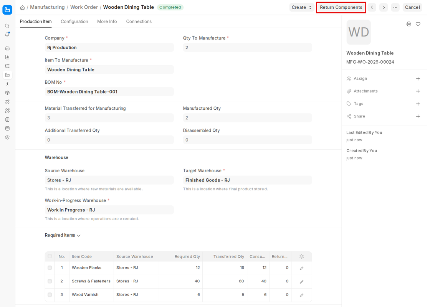
Task: Check the Wood Varnish row checkbox
Action: pyautogui.click(x=50, y=295)
